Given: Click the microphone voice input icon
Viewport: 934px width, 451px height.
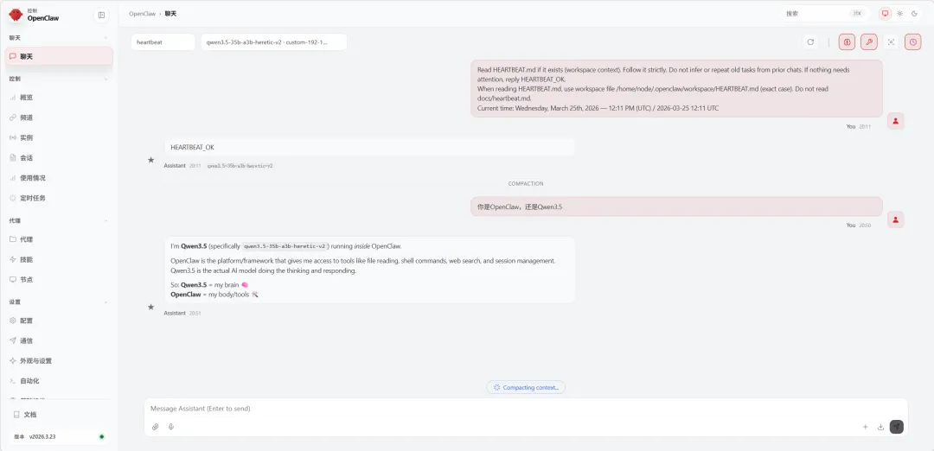Looking at the screenshot, I should [x=171, y=427].
